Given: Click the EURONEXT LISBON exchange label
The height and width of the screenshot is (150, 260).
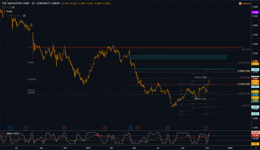Looking at the screenshot, I should pos(48,3).
